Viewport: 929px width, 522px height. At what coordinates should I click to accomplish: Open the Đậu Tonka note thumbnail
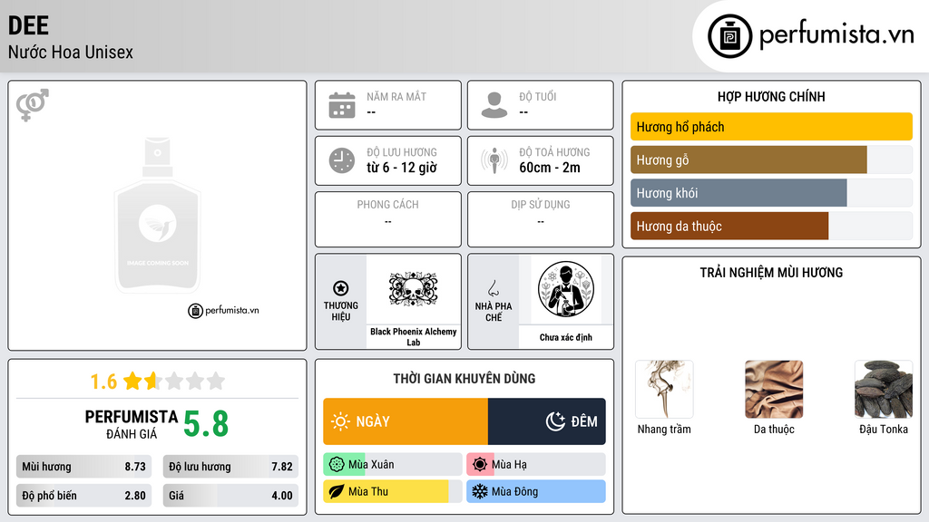click(x=884, y=390)
